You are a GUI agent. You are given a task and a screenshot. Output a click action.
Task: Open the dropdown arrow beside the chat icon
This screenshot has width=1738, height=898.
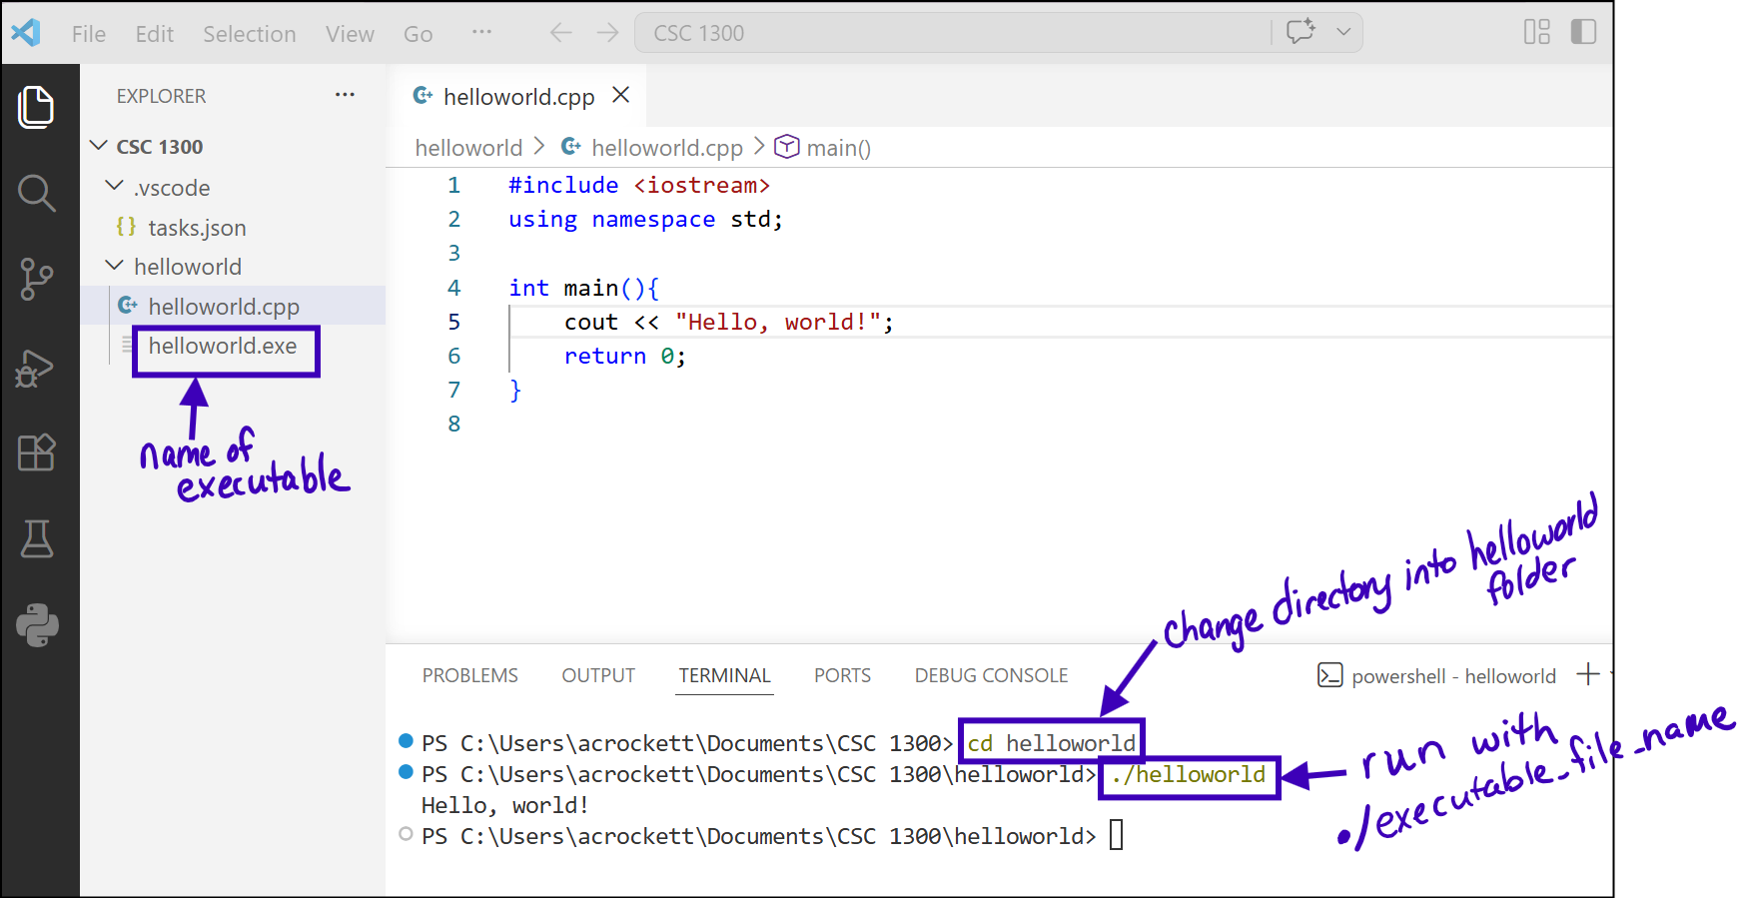pos(1343,32)
